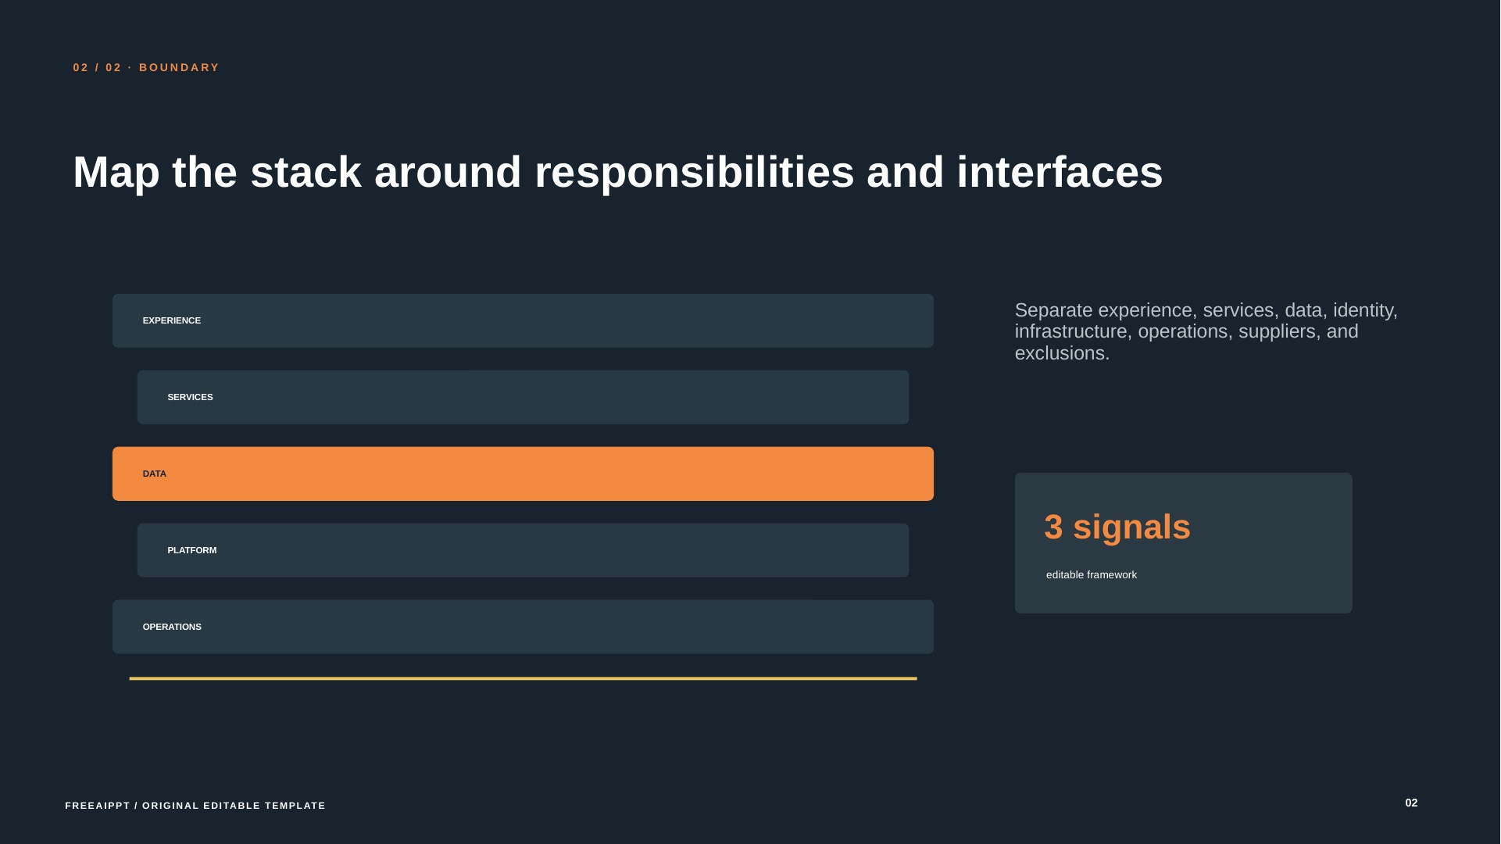Click the page number 02 in footer

(x=1411, y=803)
